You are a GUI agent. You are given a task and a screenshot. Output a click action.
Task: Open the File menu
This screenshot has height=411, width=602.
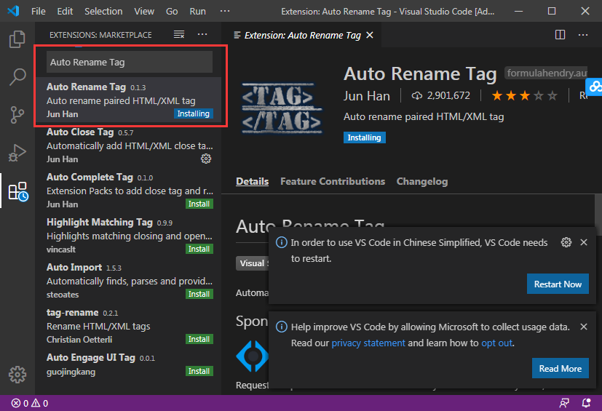38,12
